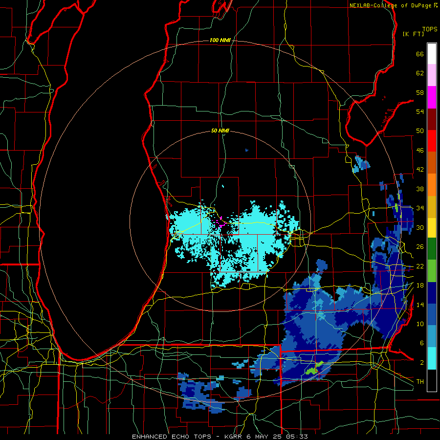Click the 38 legend value
440x440 pixels.
click(420, 189)
